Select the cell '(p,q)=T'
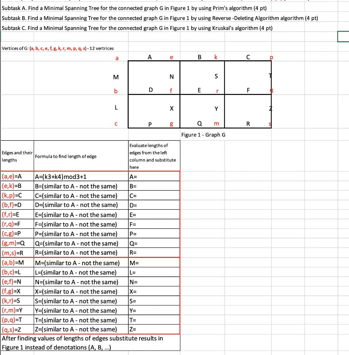This screenshot has width=349, height=355. click(17, 320)
